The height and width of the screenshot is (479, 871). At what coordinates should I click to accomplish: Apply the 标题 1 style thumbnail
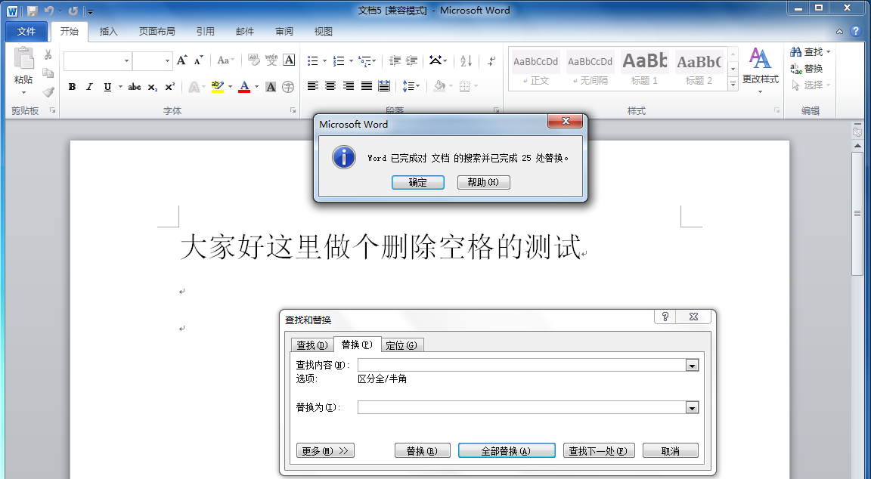point(644,68)
